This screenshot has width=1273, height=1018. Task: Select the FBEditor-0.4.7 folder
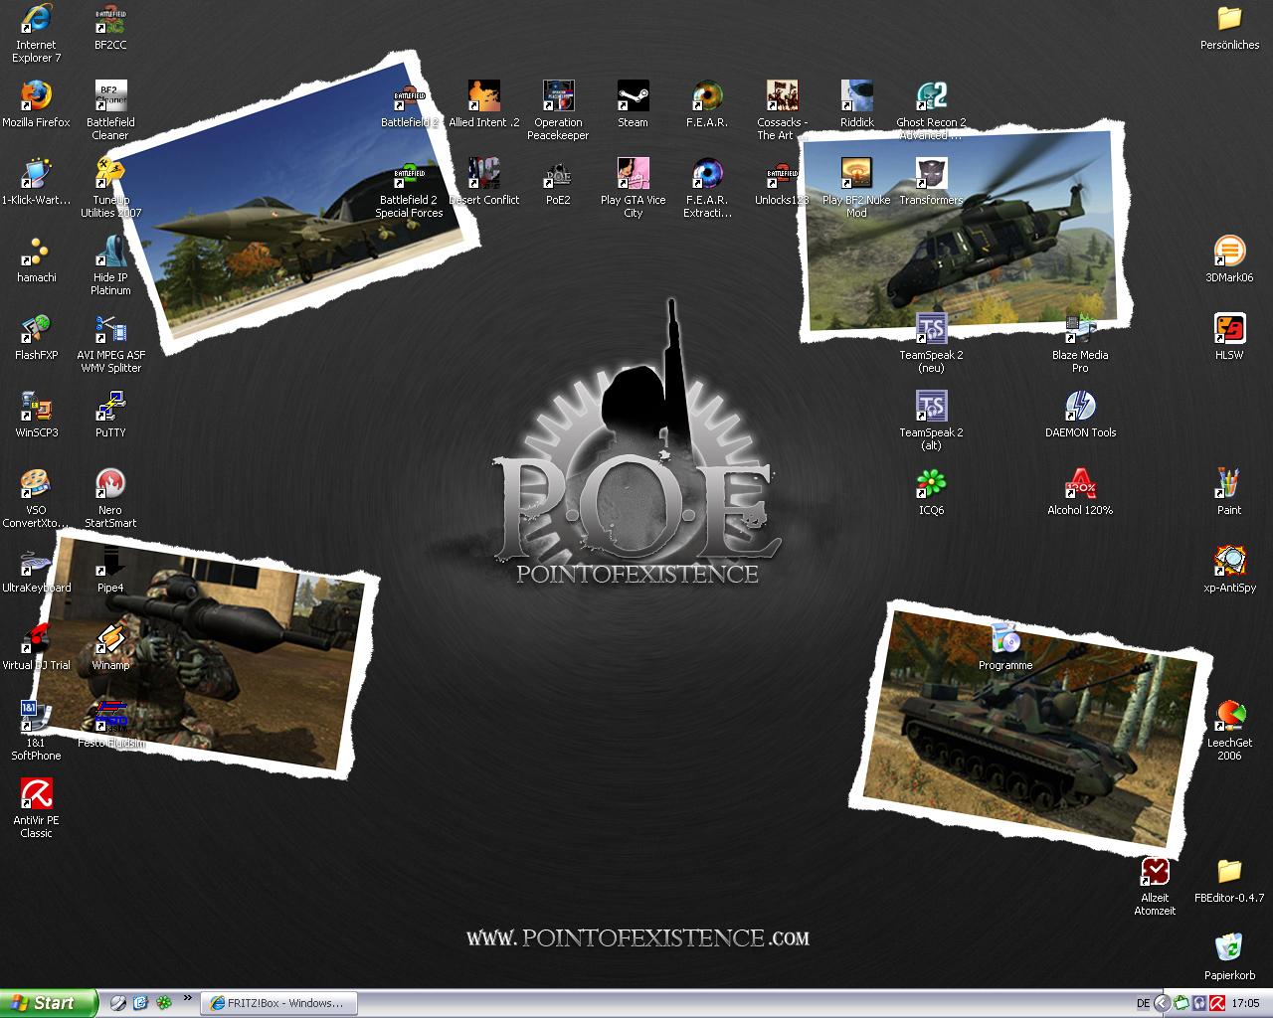pos(1229,872)
